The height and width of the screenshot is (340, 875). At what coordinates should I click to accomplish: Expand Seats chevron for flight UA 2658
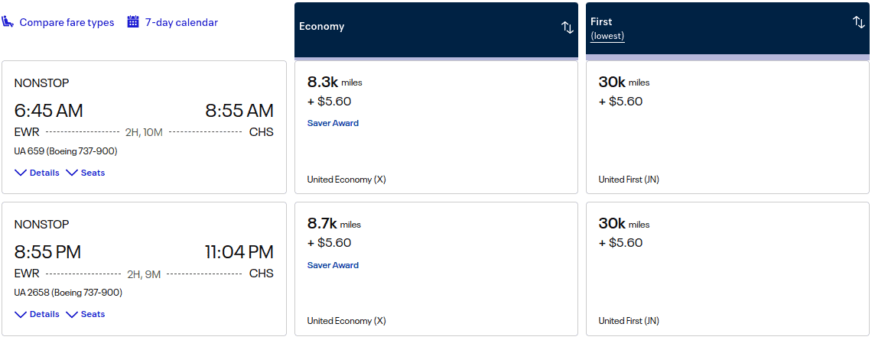[x=72, y=314]
